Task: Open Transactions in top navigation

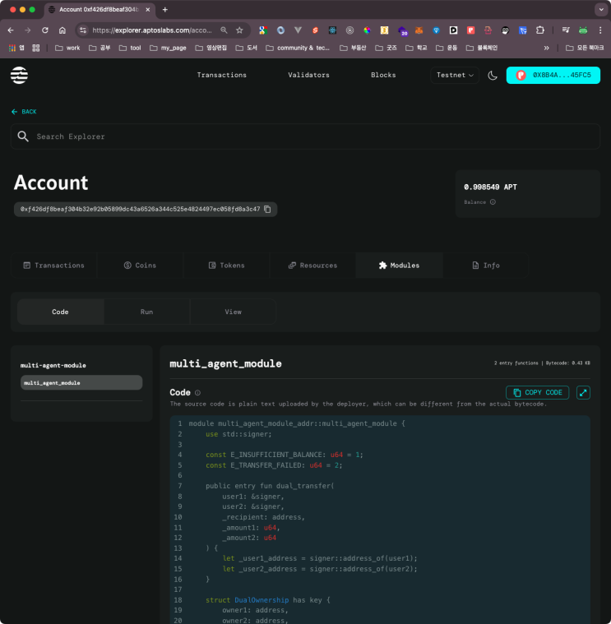Action: coord(222,75)
